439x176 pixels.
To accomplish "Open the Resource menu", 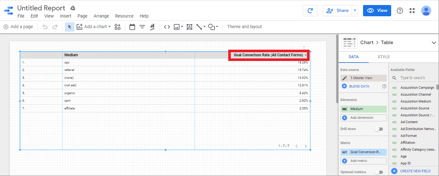I will tap(124, 16).
